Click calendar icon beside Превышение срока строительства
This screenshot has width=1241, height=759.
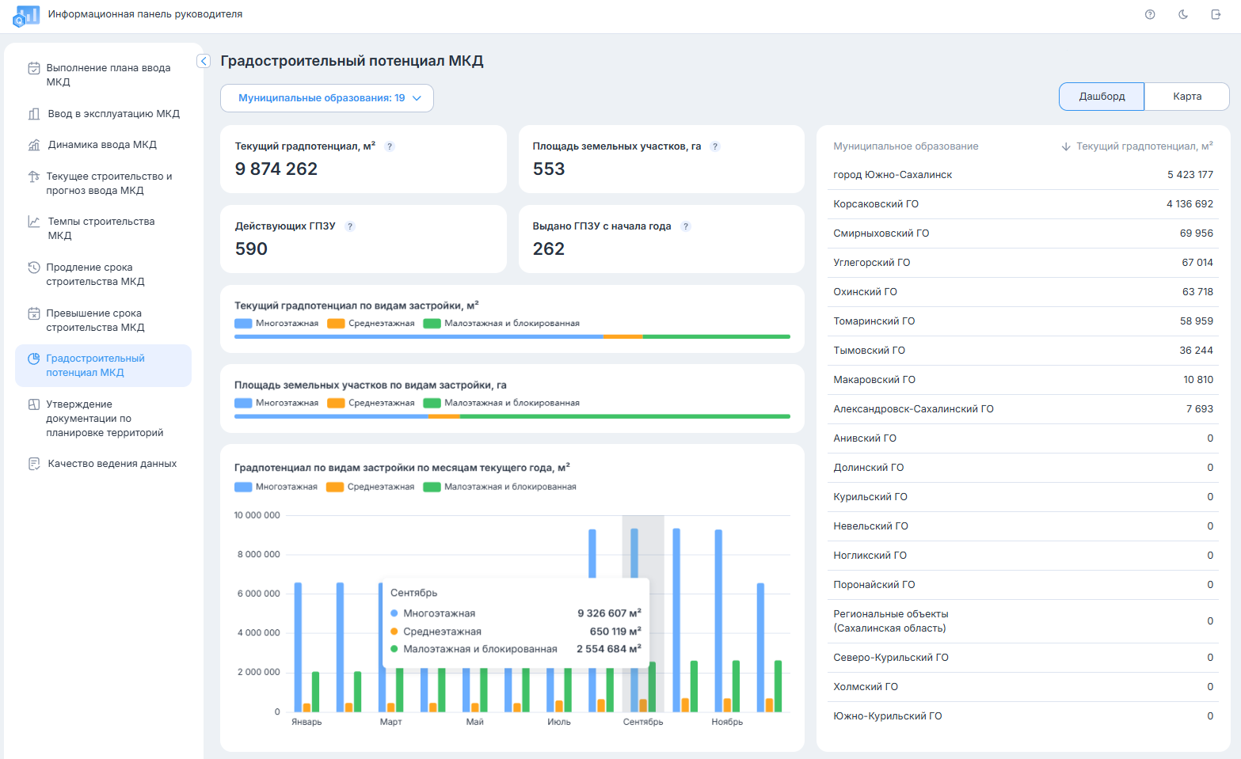(34, 313)
